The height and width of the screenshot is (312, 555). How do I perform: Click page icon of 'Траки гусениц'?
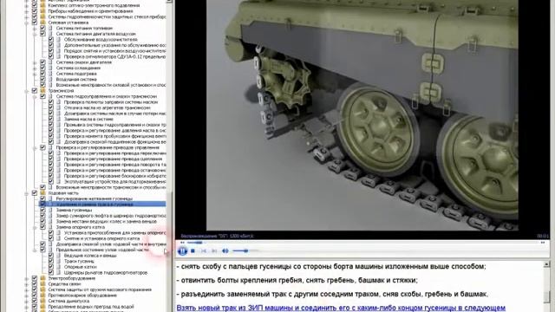point(59,262)
